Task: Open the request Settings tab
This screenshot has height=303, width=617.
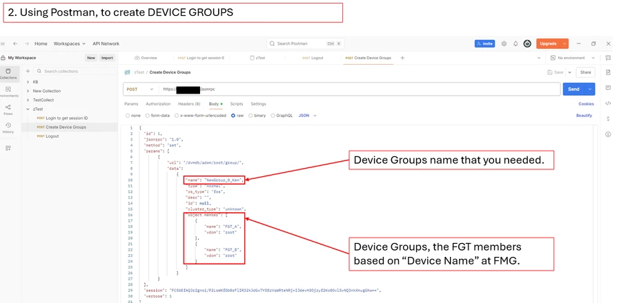Action: click(259, 104)
